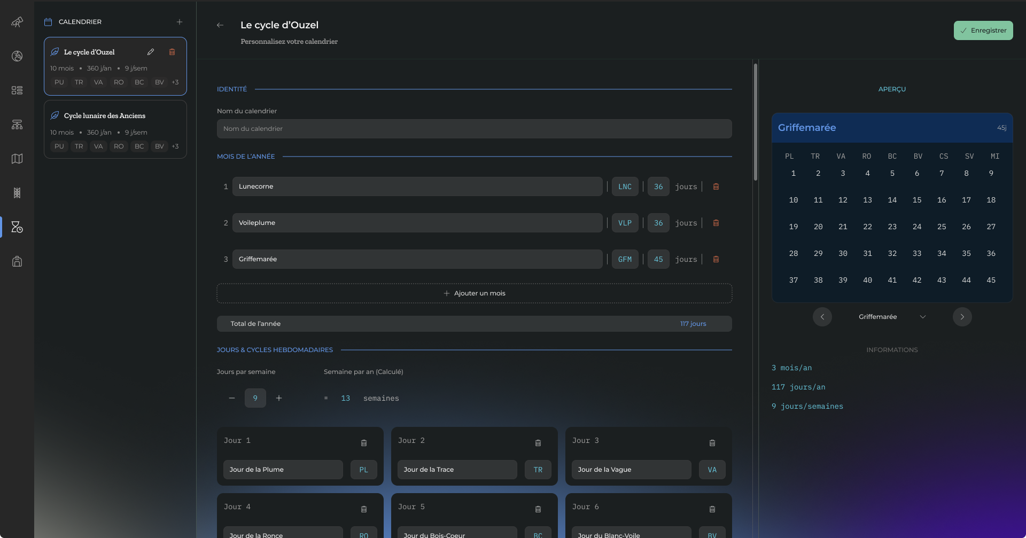Viewport: 1026px width, 538px height.
Task: Show previous month in preview
Action: point(822,317)
